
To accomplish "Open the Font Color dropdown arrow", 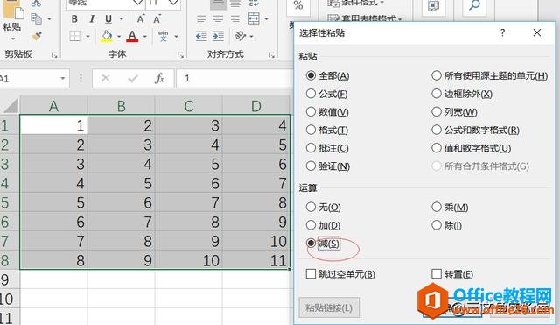I will [x=145, y=37].
